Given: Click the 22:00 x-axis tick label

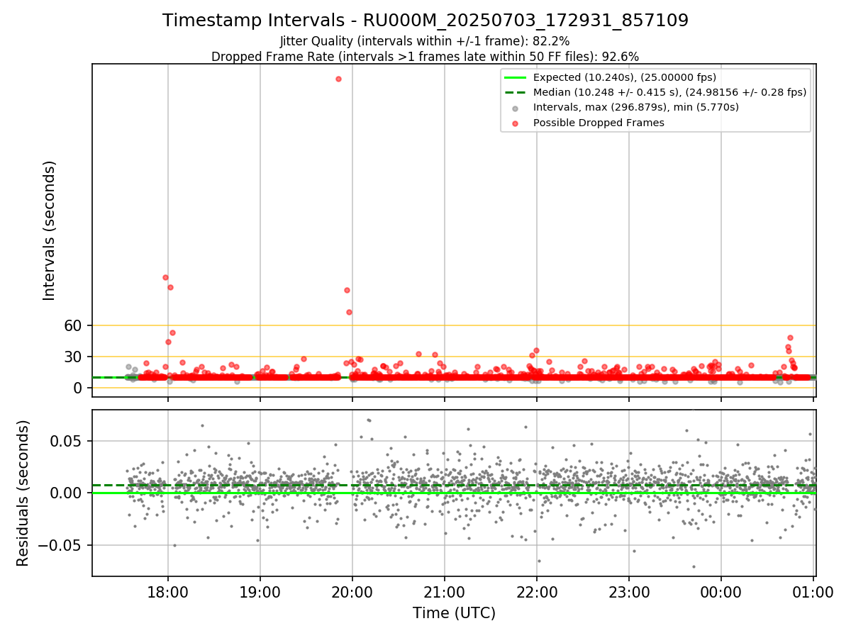Looking at the screenshot, I should [x=537, y=593].
